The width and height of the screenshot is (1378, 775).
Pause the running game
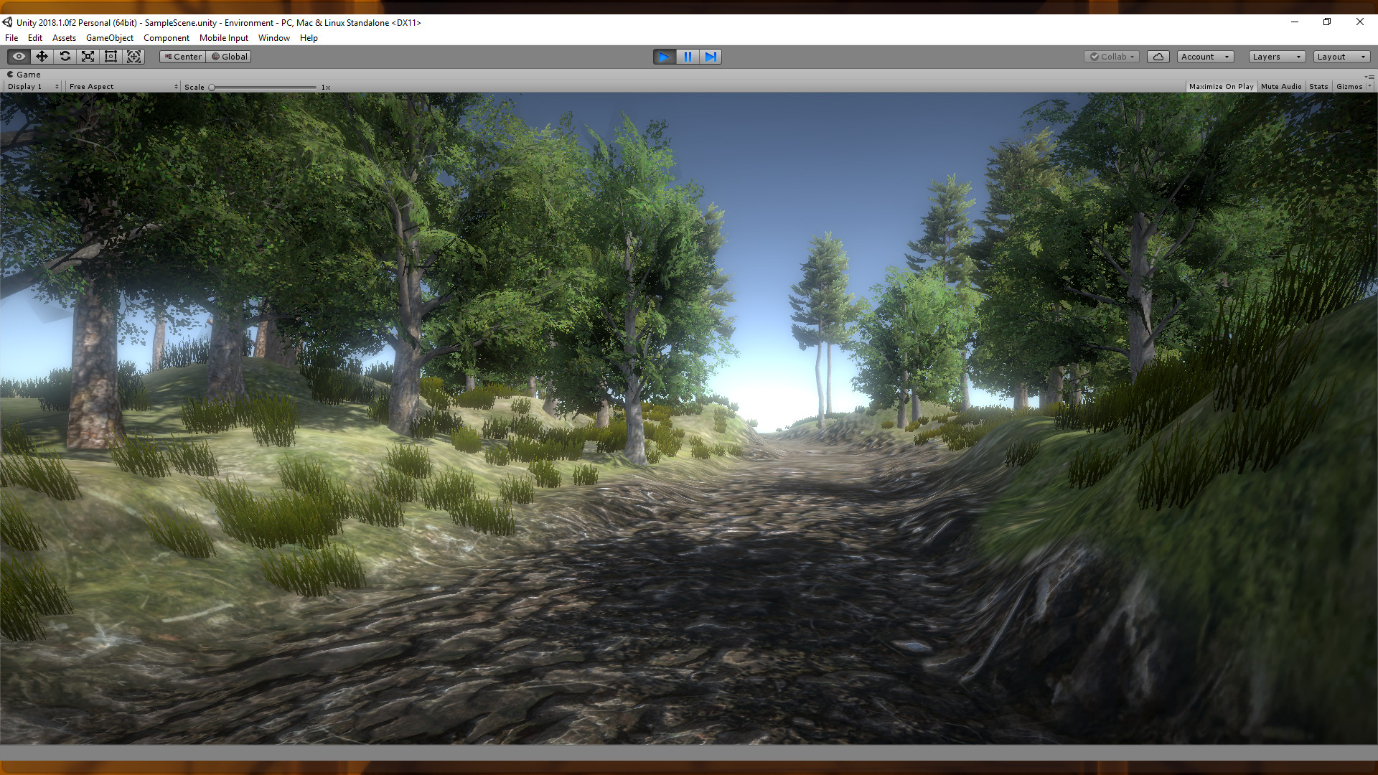point(688,57)
